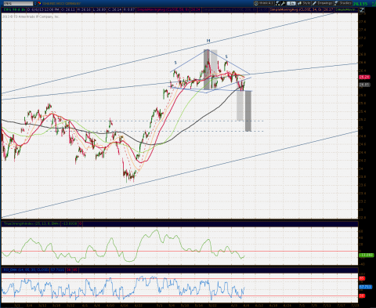The image size is (376, 308).
Task: Click the price-axis settings icon below the toolbar
Action: tap(362, 10)
